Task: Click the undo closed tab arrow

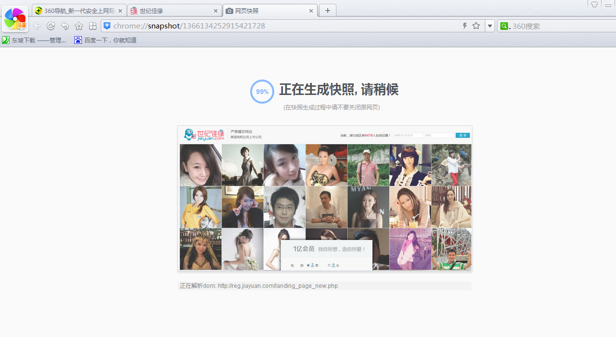Action: [65, 26]
